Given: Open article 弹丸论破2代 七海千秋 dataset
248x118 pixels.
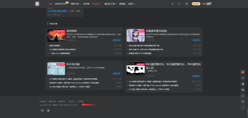Looking at the screenshot, I should point(146,49).
